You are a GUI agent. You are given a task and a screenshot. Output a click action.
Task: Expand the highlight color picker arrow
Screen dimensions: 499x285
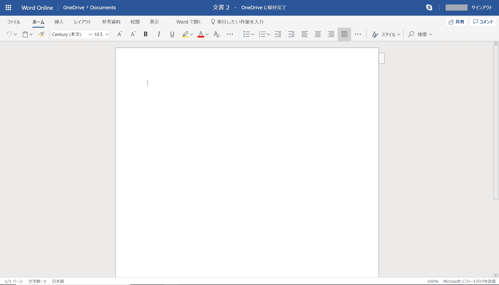point(191,34)
